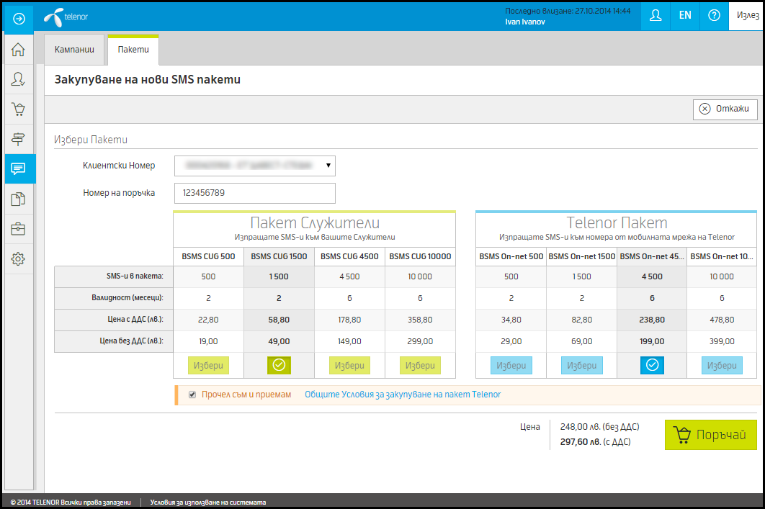Open Условия за използване на системата link
Screen dimensions: 765x509
click(208, 503)
